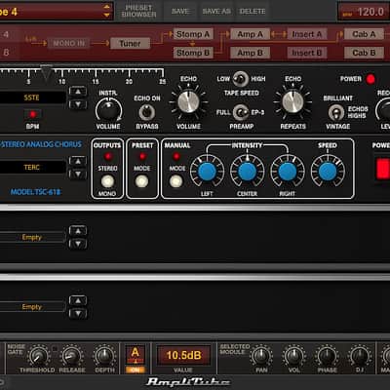
Task: Select next preset with up arrow
Action: pos(106,7)
